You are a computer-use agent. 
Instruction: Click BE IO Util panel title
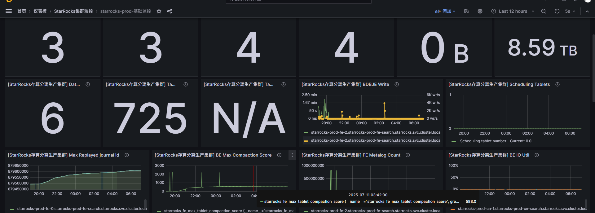489,155
